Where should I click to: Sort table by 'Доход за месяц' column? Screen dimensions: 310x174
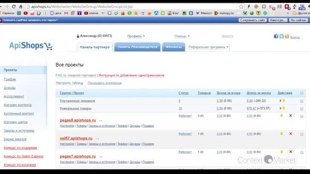(x=259, y=93)
